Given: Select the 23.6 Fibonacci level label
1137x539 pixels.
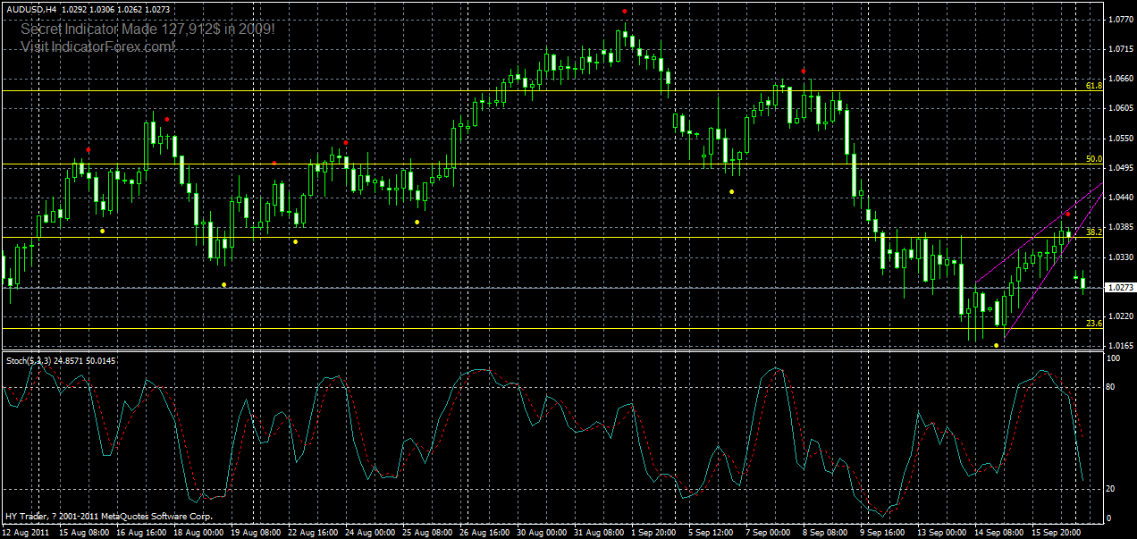Looking at the screenshot, I should click(x=1092, y=324).
